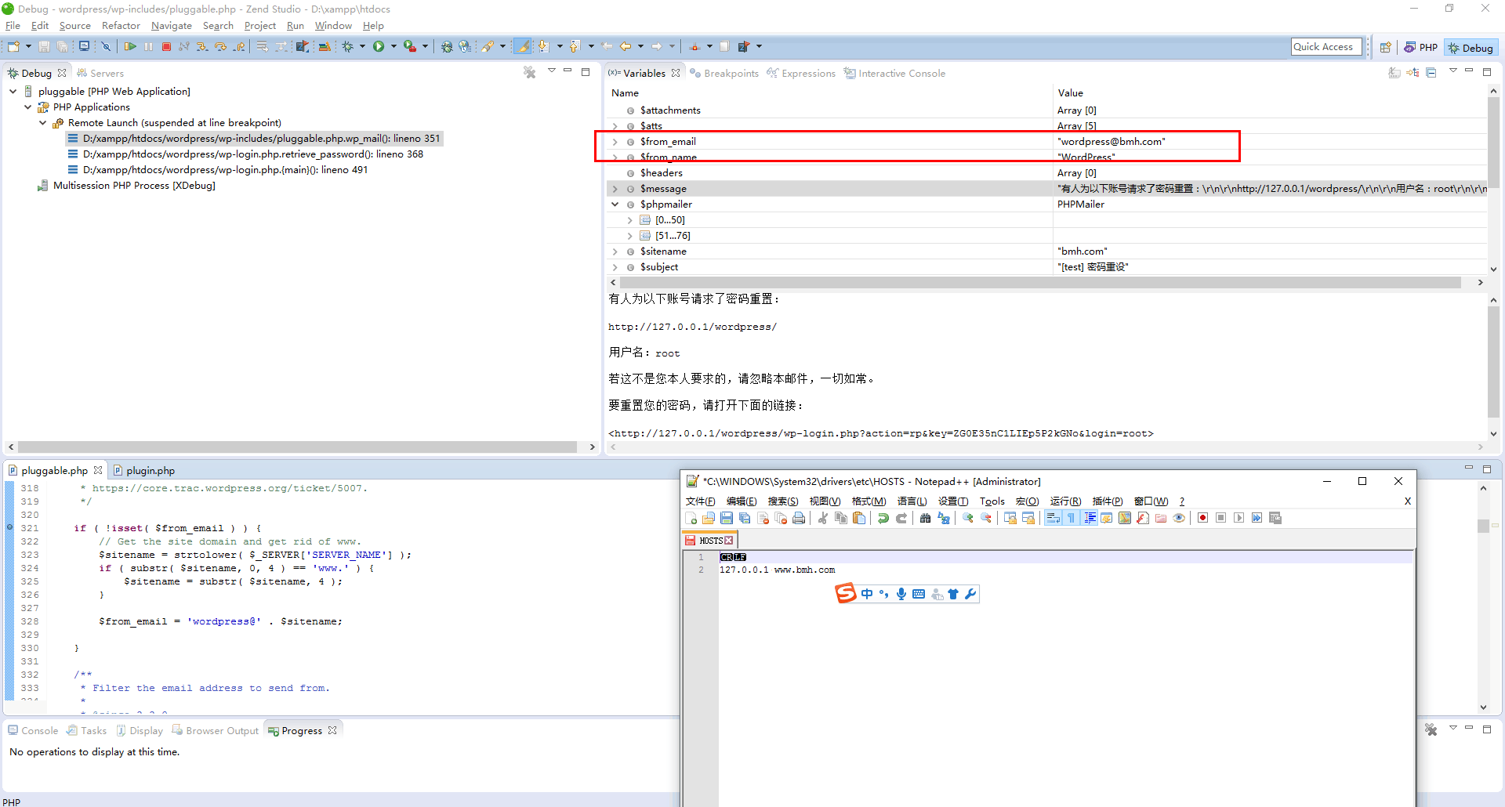Click the Save icon in Zend toolbar
Viewport: 1505px width, 807px height.
coord(44,47)
